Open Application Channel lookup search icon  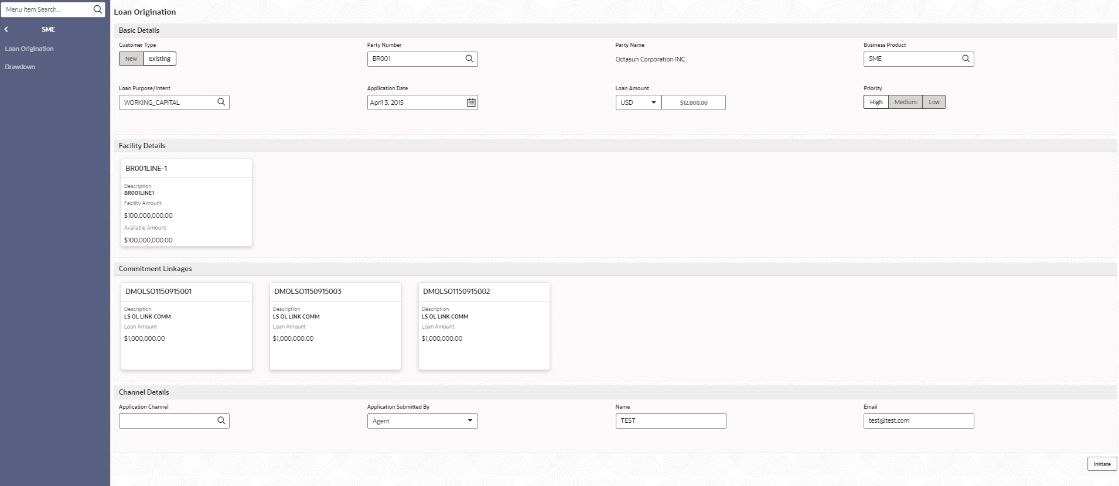click(221, 420)
